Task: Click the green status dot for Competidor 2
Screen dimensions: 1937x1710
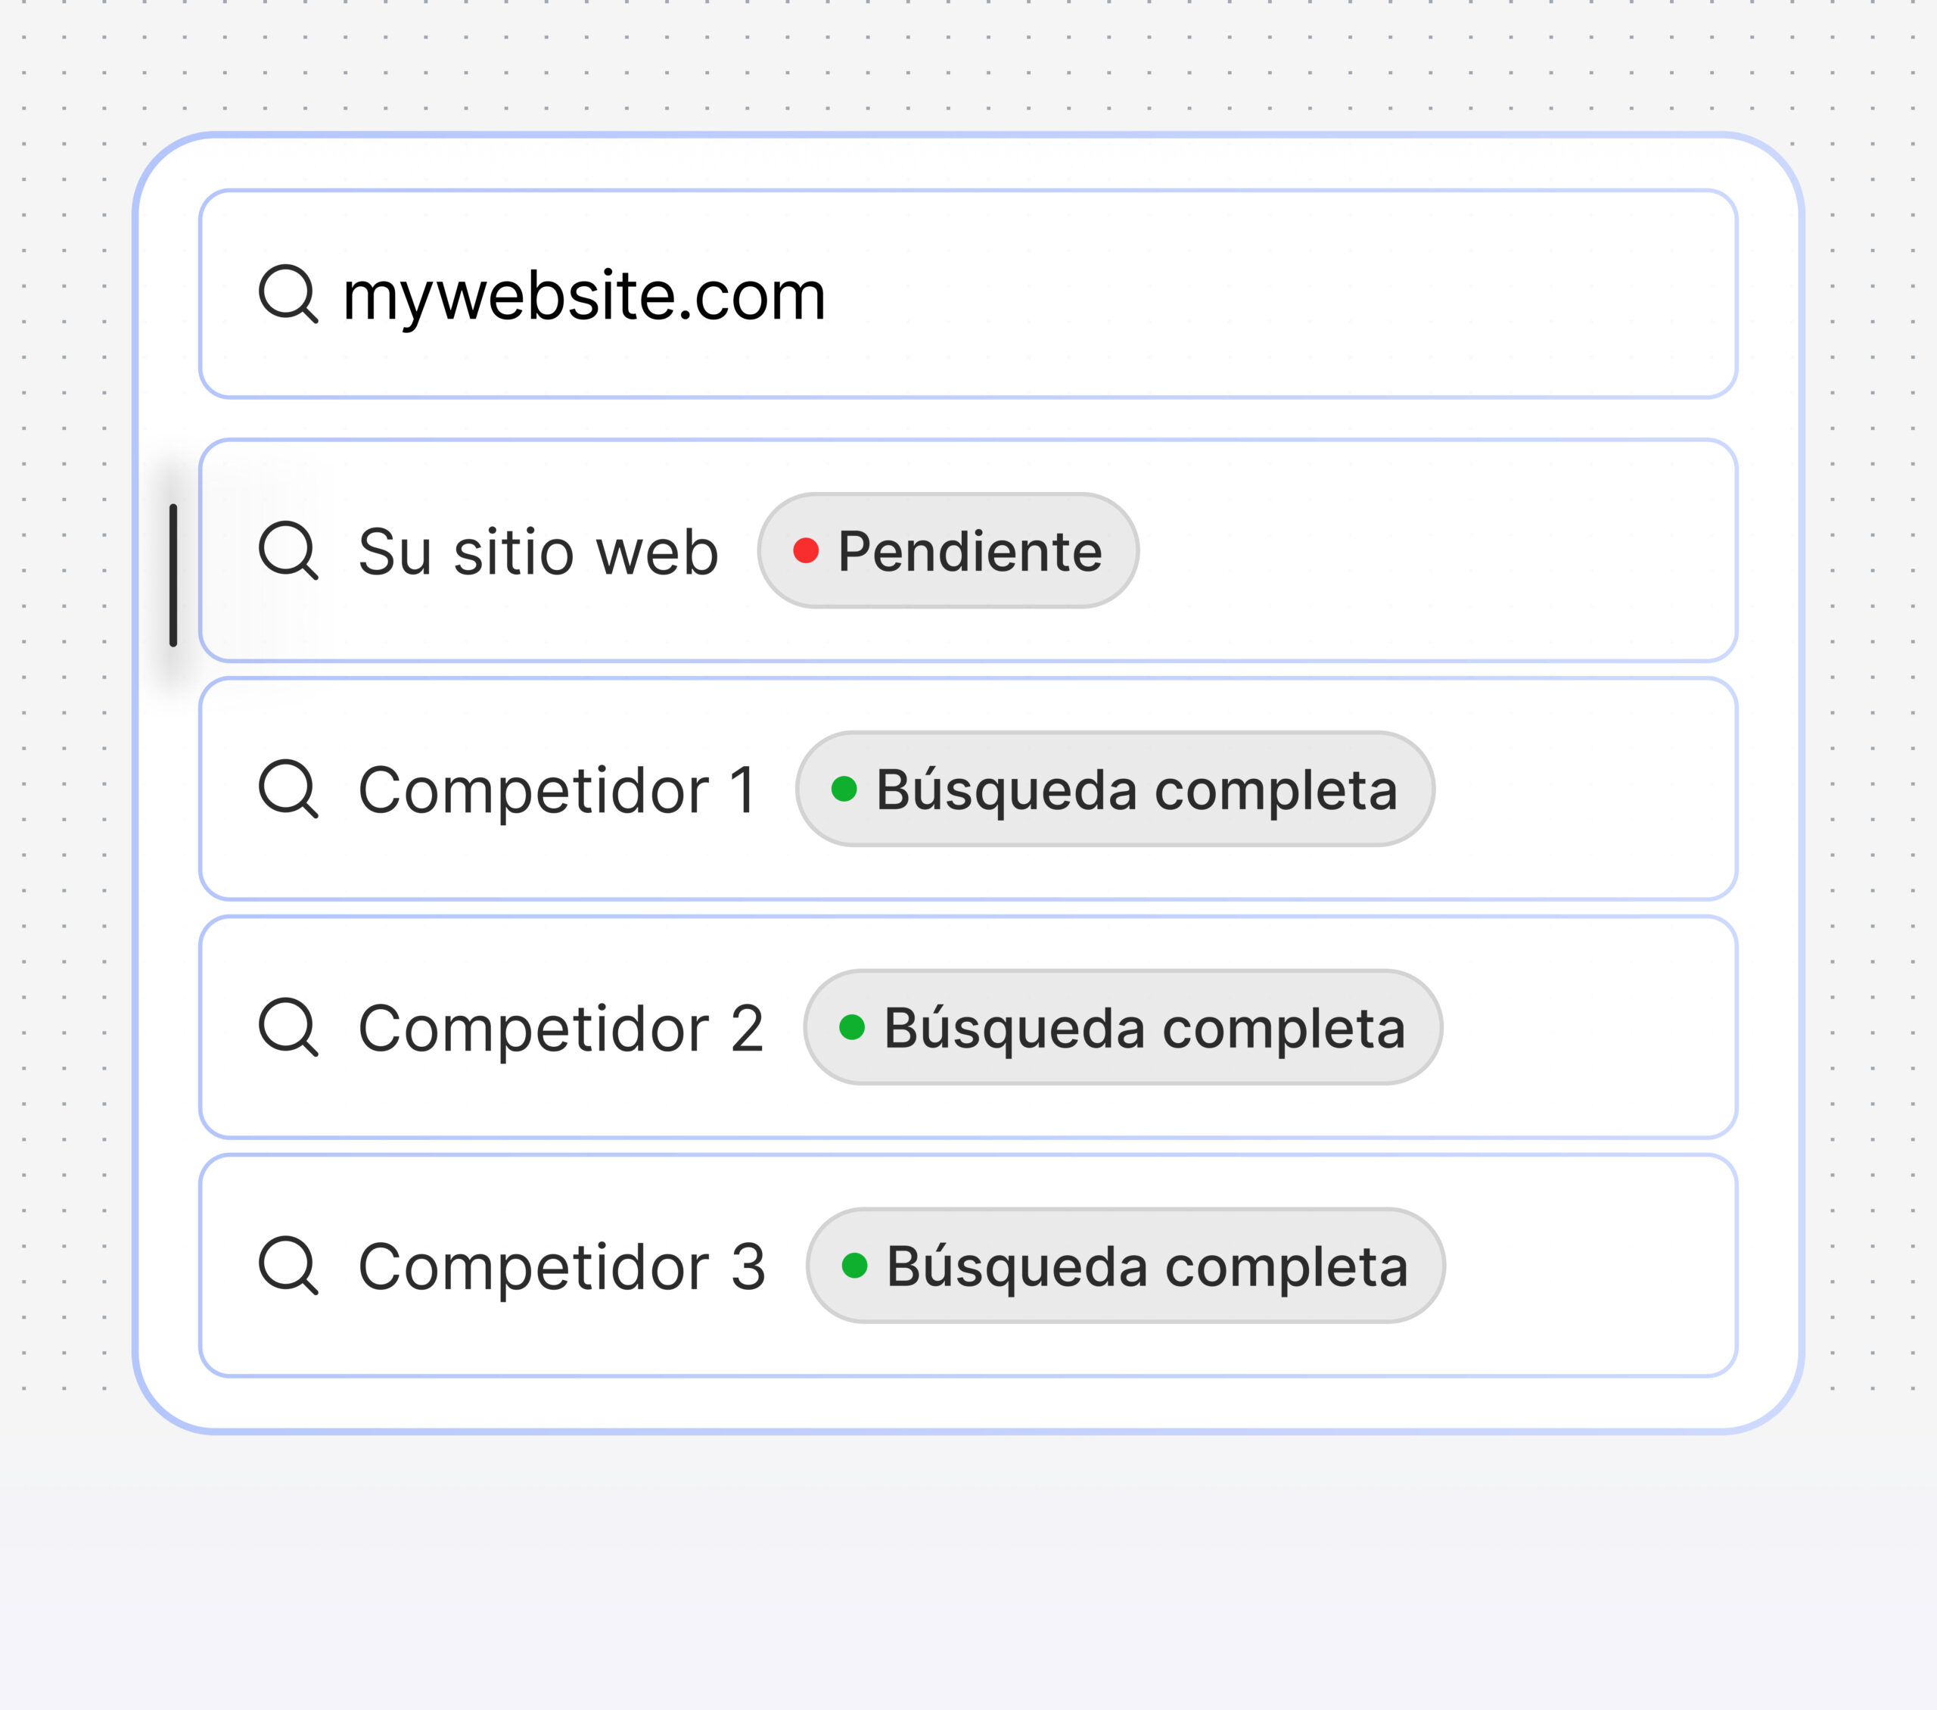Action: click(852, 1027)
